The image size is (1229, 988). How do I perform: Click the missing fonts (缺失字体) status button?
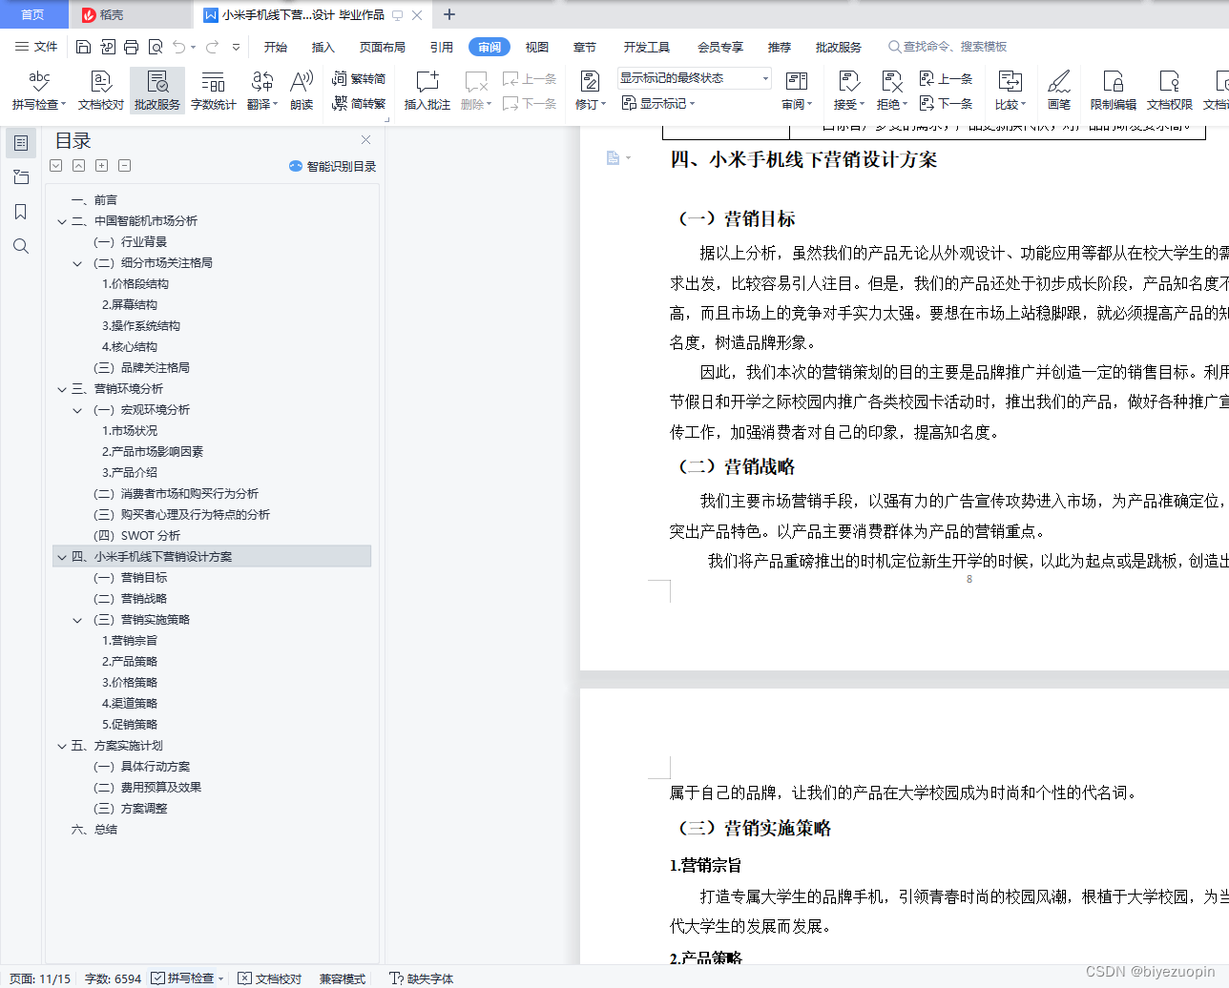(422, 978)
